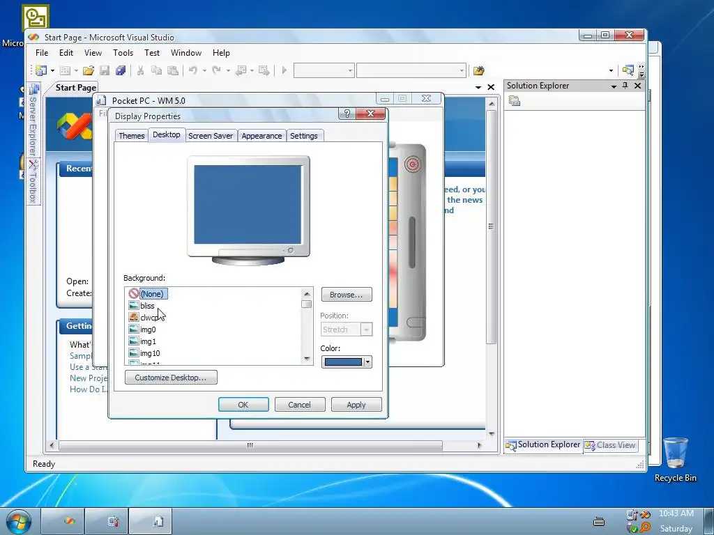Click Cancel in Display Properties
714x535 pixels.
[300, 405]
